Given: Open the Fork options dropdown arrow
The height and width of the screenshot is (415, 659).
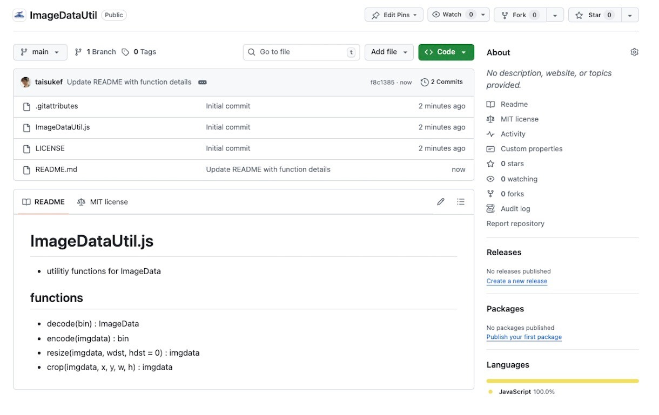Looking at the screenshot, I should point(555,16).
